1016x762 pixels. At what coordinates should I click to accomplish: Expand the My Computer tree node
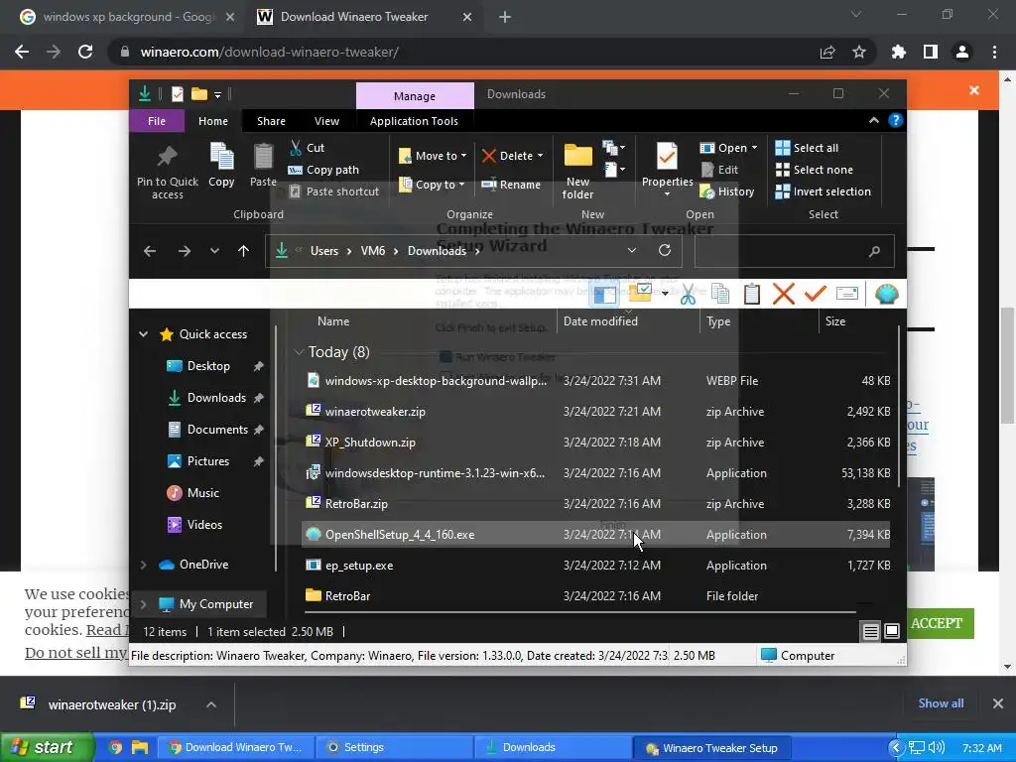(x=143, y=604)
